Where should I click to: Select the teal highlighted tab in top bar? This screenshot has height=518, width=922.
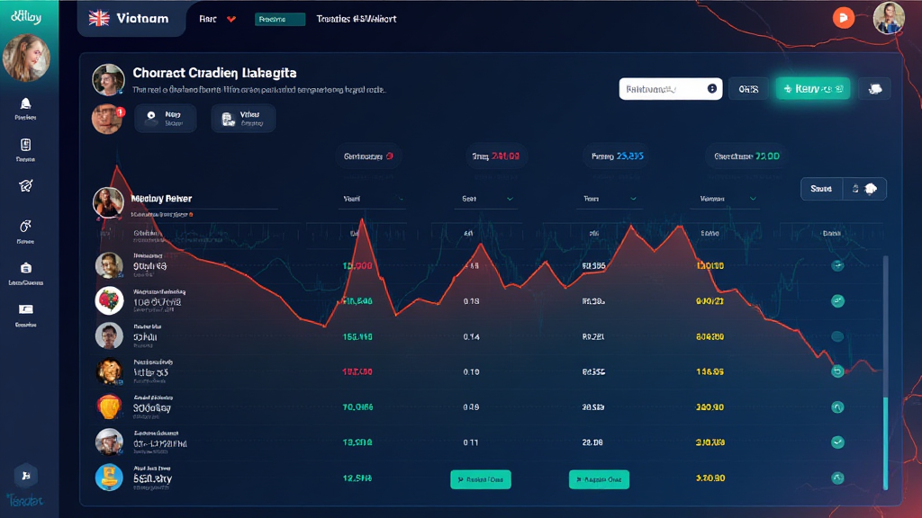(x=279, y=19)
